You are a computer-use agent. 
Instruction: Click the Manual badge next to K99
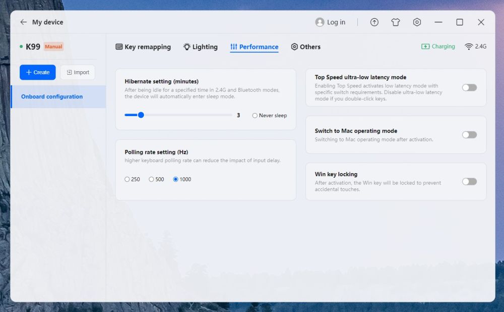point(53,46)
